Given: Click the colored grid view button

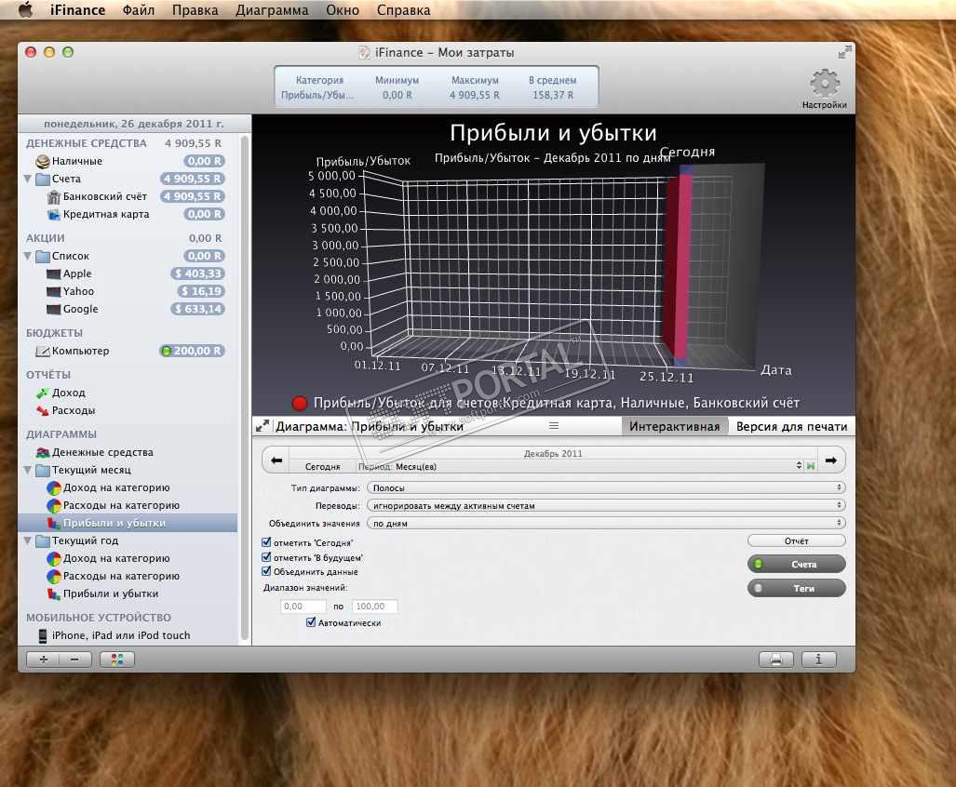Looking at the screenshot, I should (117, 660).
